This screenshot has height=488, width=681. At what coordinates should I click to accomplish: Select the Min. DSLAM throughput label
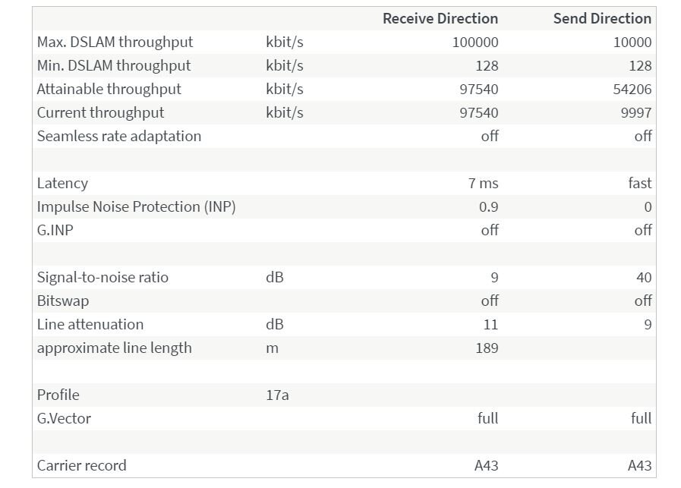[x=114, y=66]
